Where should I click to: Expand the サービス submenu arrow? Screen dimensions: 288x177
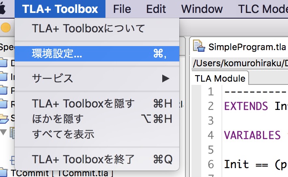pos(165,78)
